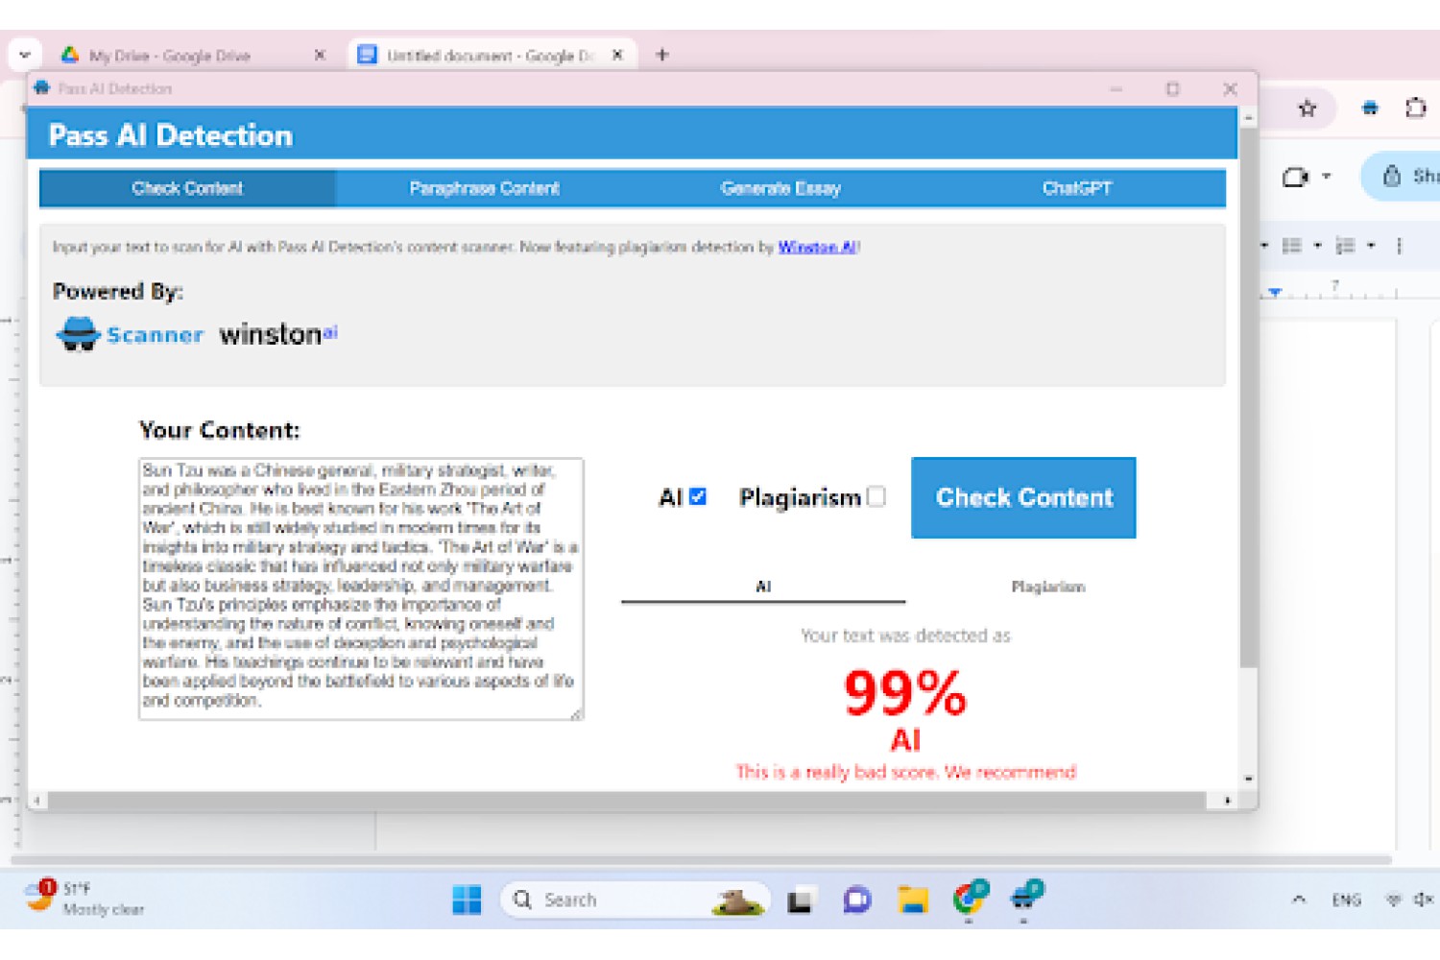Screen dimensions: 1440x960
Task: Expand the bulleted list dropdown arrow
Action: click(x=1317, y=246)
